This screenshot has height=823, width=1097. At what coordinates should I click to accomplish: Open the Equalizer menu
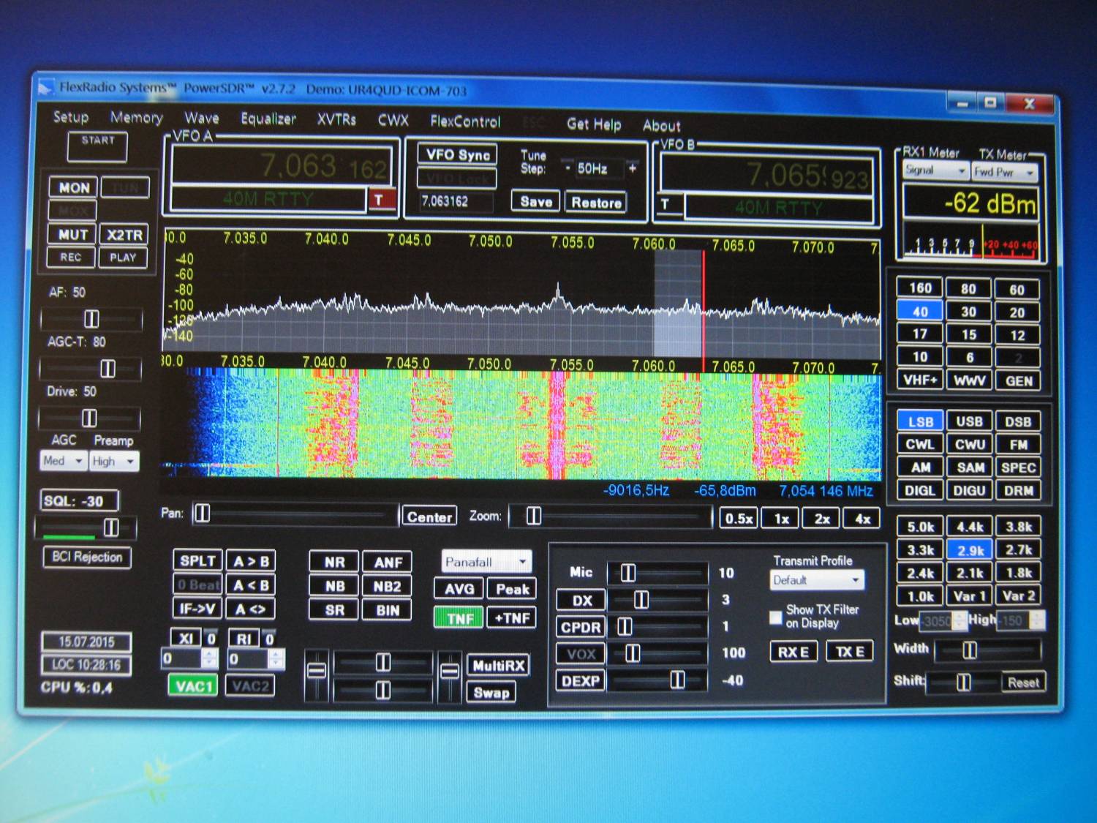pyautogui.click(x=268, y=119)
